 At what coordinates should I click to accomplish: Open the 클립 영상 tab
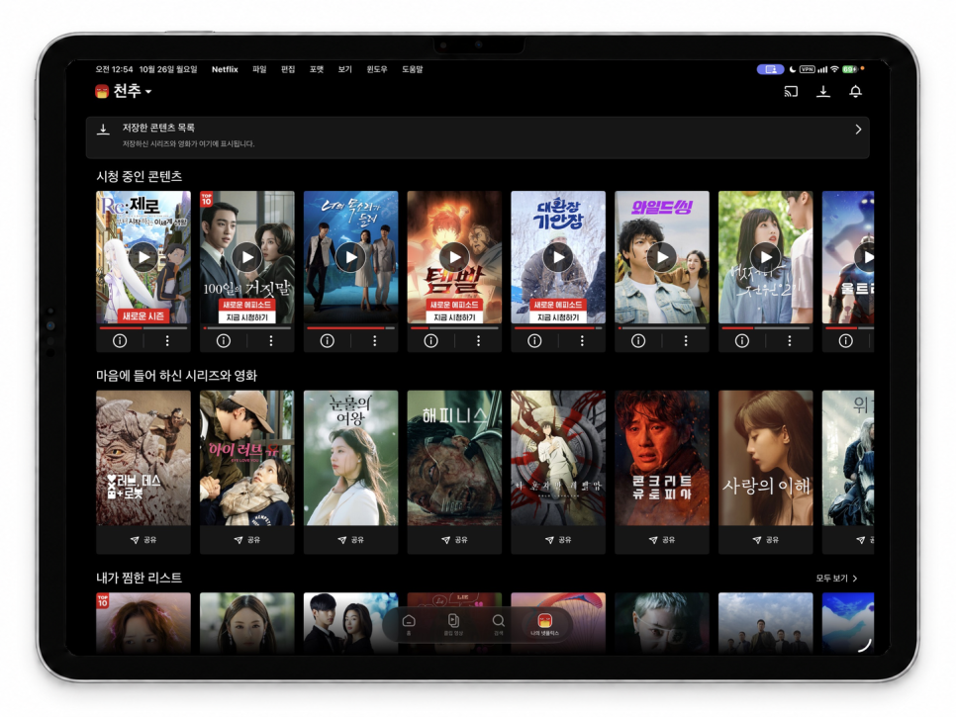tap(453, 624)
